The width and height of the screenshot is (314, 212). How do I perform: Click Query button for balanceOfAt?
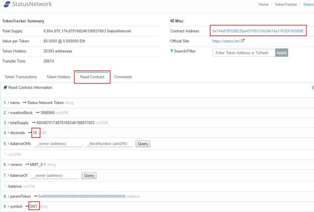click(143, 144)
